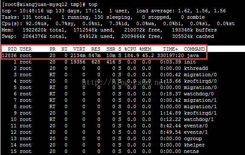Click the 131 total tasks count

pos(27,17)
